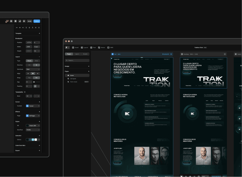Set Wrap to No
Screen dimensions: 242x177
tap(36, 78)
